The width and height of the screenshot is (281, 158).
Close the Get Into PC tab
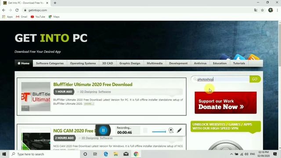[x=47, y=3]
